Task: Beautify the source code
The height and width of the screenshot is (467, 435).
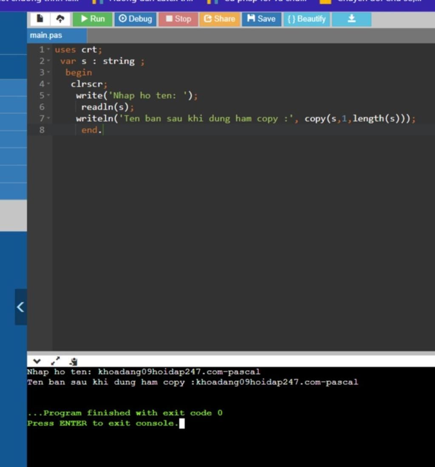Action: click(x=306, y=19)
